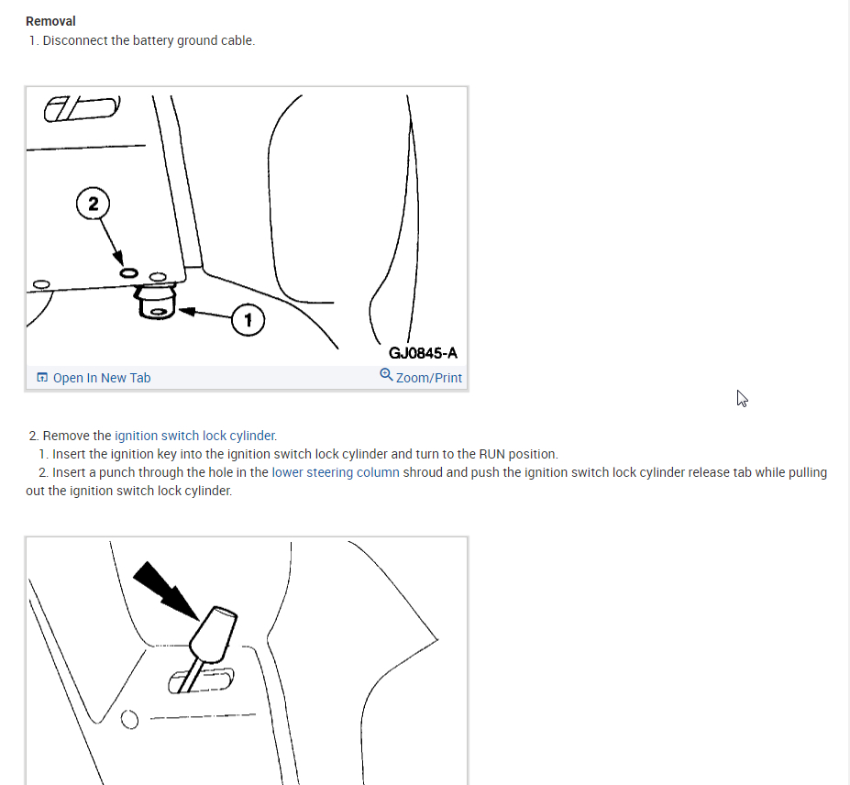Screen dimensions: 850x785
Task: Select the Zoom/Print text link
Action: (429, 378)
